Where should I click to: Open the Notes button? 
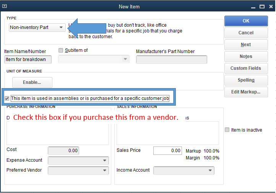246,56
